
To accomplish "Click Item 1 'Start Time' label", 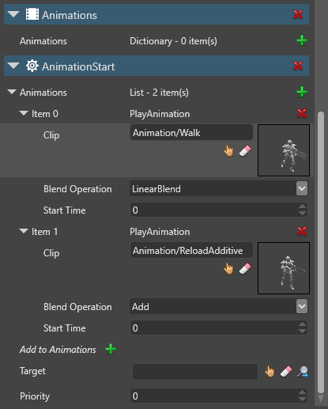I will pos(65,328).
